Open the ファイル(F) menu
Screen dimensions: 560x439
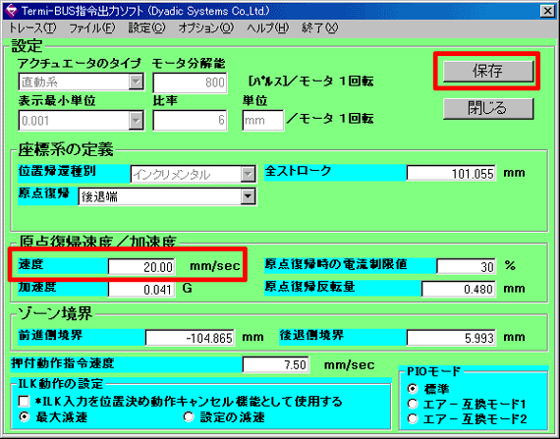91,27
